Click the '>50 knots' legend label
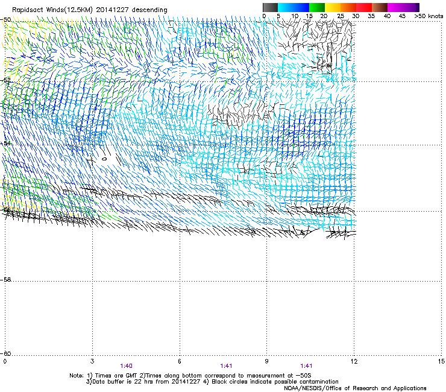The image size is (446, 392). coord(429,16)
